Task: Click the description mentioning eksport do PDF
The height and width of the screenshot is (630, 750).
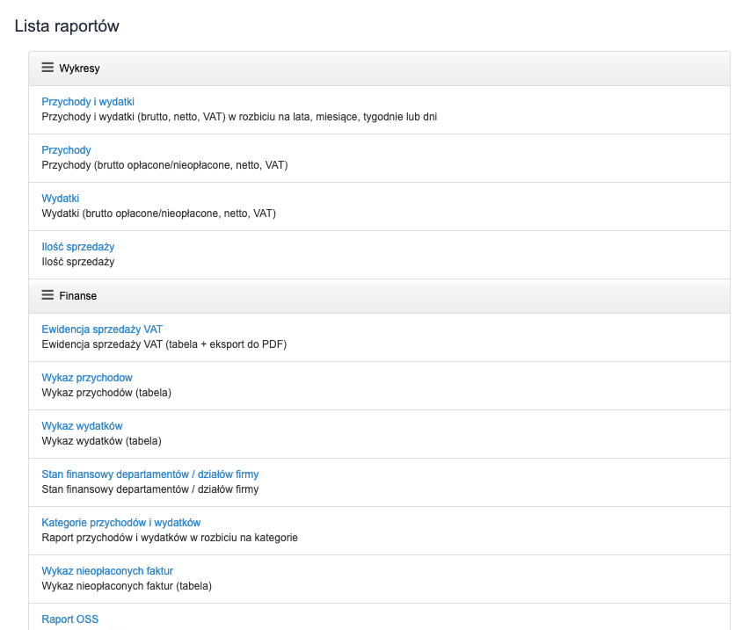Action: [x=164, y=344]
